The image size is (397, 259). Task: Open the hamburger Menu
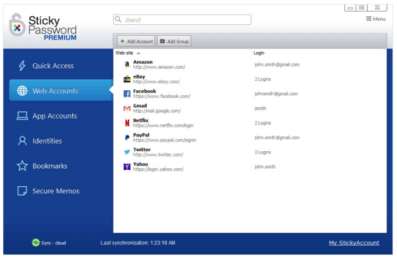pyautogui.click(x=376, y=19)
